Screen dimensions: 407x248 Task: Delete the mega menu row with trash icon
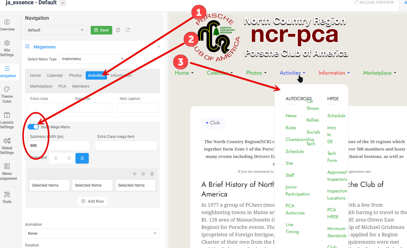pos(152,174)
